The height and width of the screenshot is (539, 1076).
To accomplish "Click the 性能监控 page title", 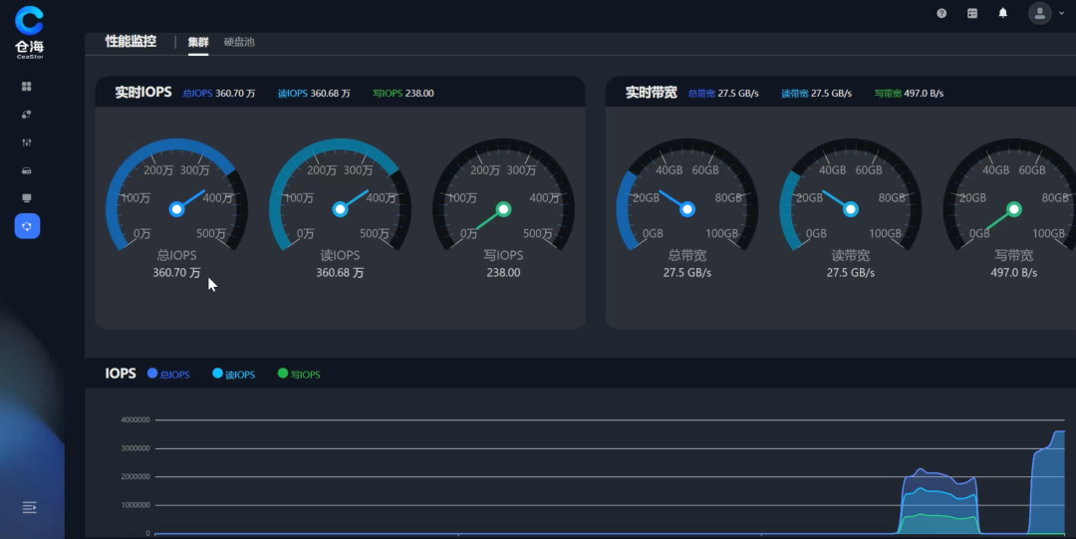I will [x=131, y=42].
